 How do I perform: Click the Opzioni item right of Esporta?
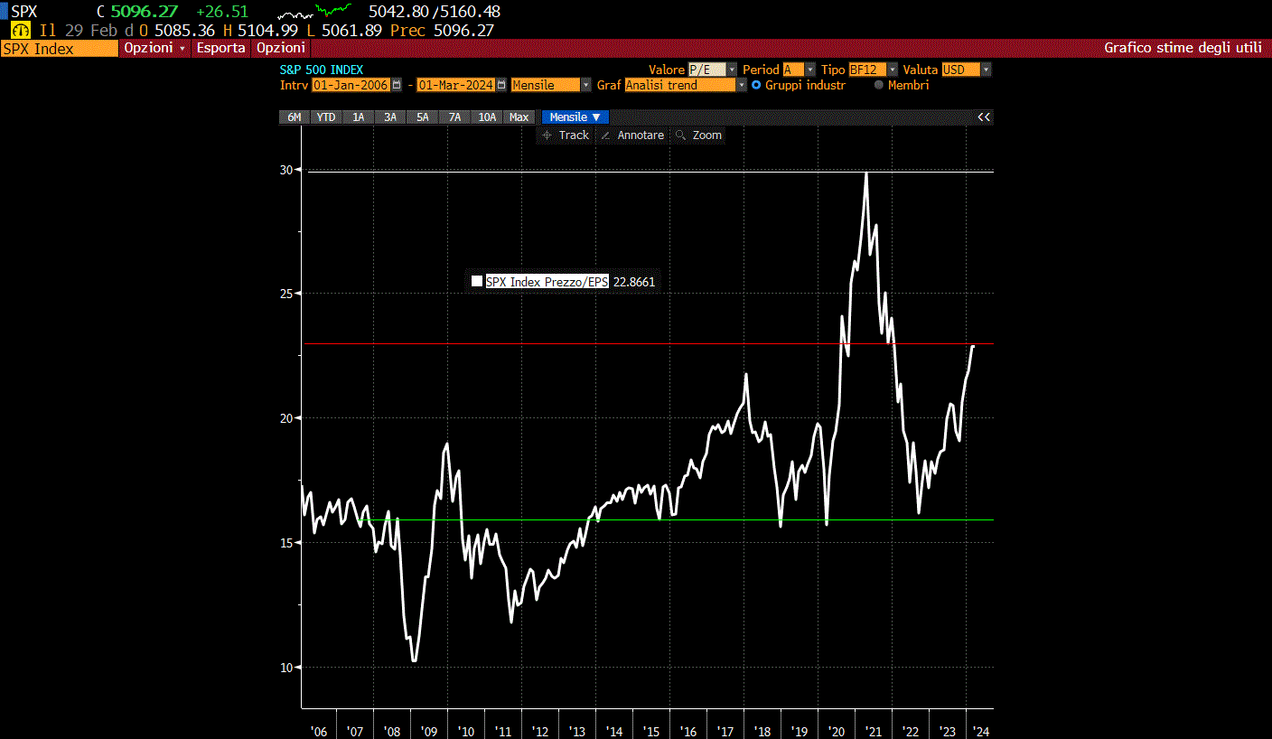281,48
